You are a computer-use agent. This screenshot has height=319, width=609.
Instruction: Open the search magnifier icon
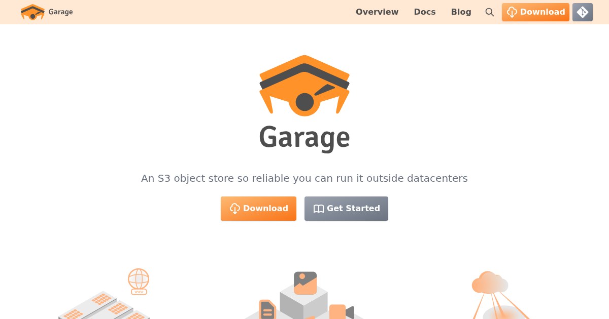pos(490,12)
